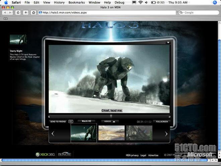Open the Safari menu

point(16,2)
